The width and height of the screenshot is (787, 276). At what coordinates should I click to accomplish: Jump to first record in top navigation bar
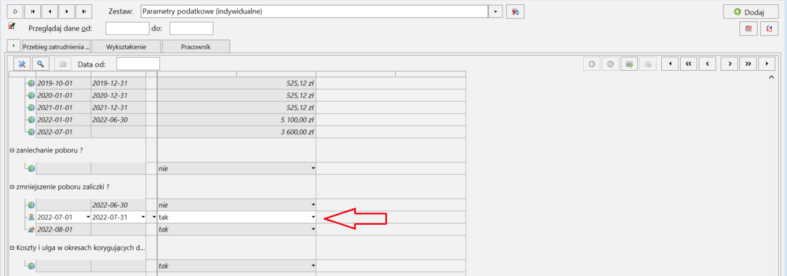pos(32,12)
